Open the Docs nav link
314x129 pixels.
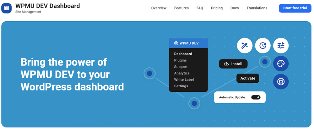235,8
